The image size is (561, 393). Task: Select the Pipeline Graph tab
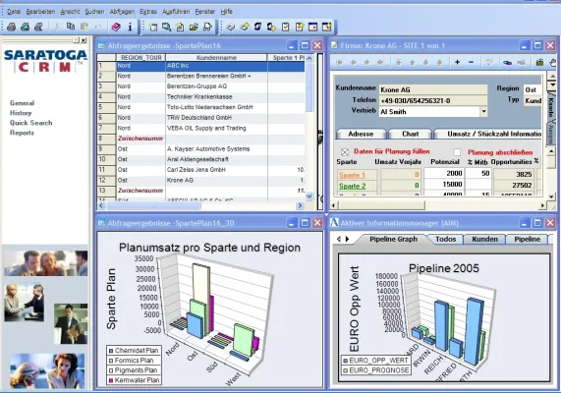point(393,239)
